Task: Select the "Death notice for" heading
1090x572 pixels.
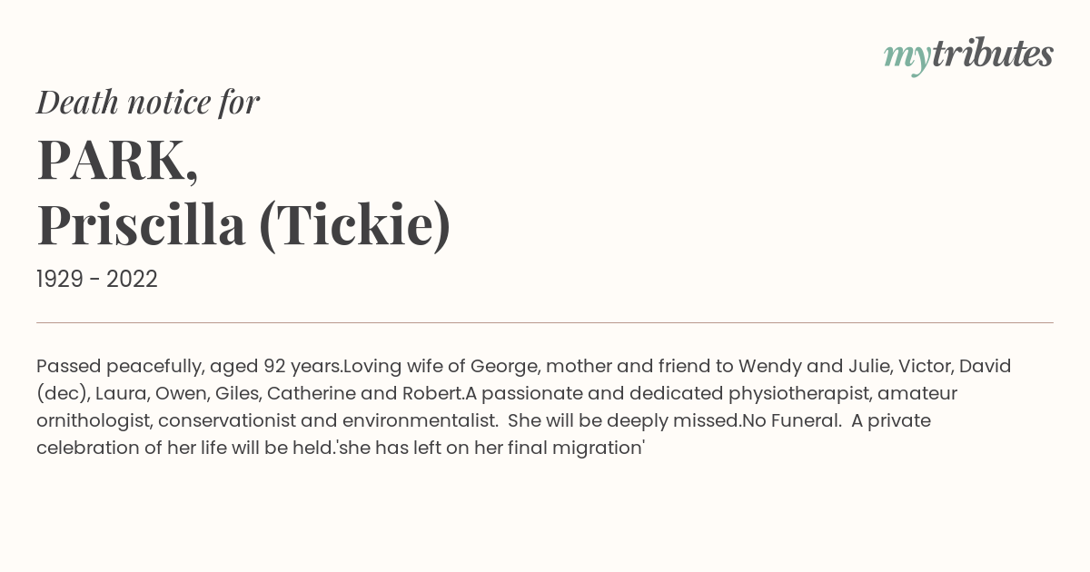Action: (148, 103)
